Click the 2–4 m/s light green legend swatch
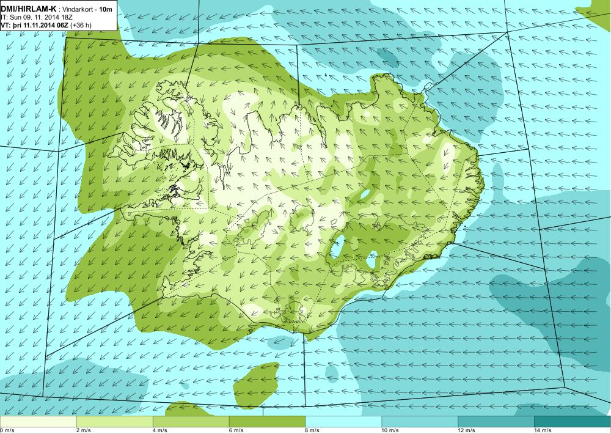The width and height of the screenshot is (611, 434). (x=115, y=422)
